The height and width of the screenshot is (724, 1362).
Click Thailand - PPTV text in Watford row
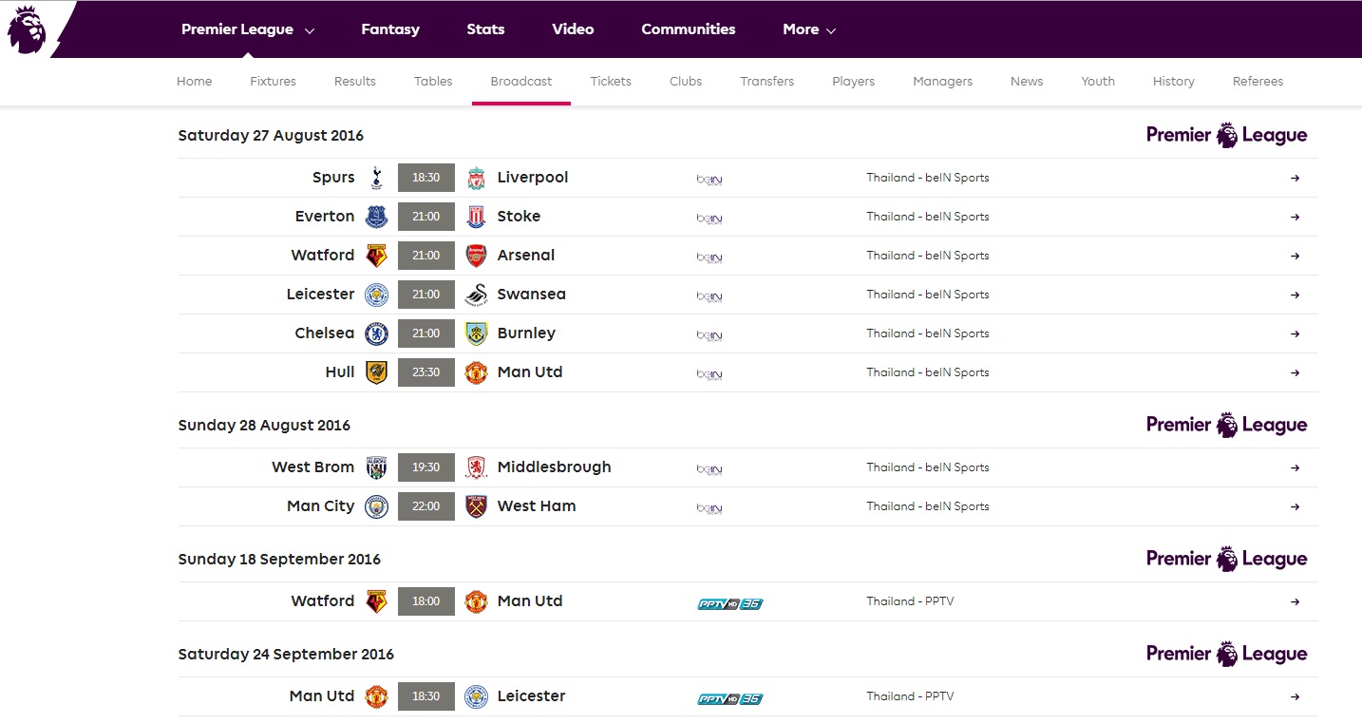coord(910,601)
